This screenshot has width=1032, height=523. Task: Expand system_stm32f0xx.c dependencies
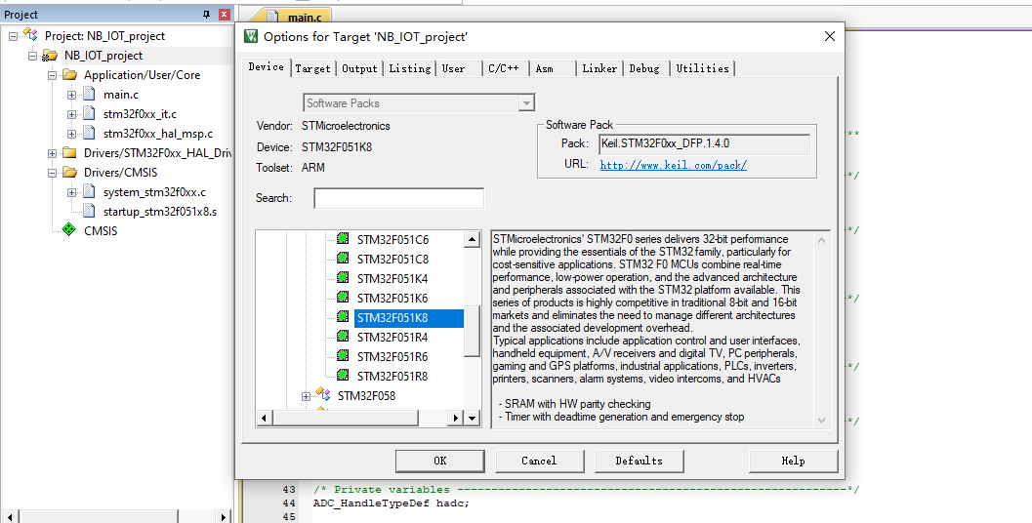71,193
